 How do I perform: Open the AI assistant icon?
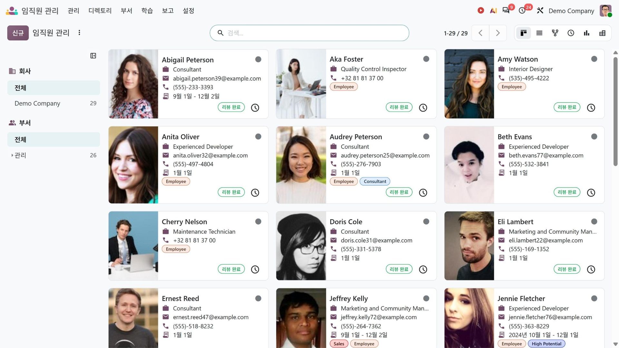point(493,11)
